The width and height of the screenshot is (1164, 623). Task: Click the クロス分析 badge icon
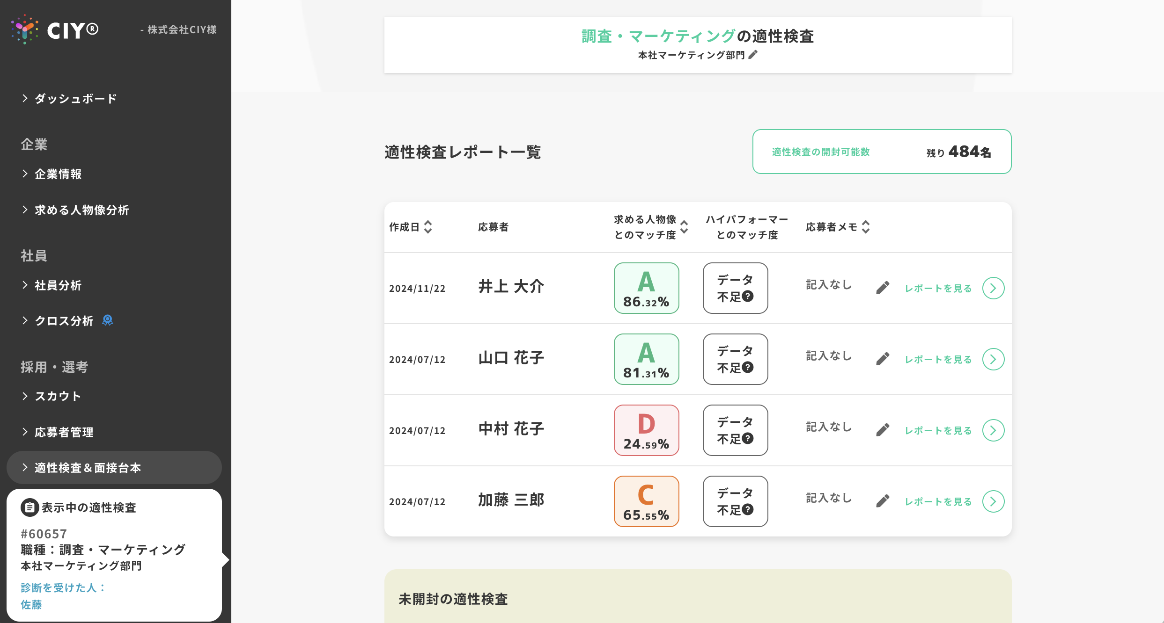[x=108, y=320]
